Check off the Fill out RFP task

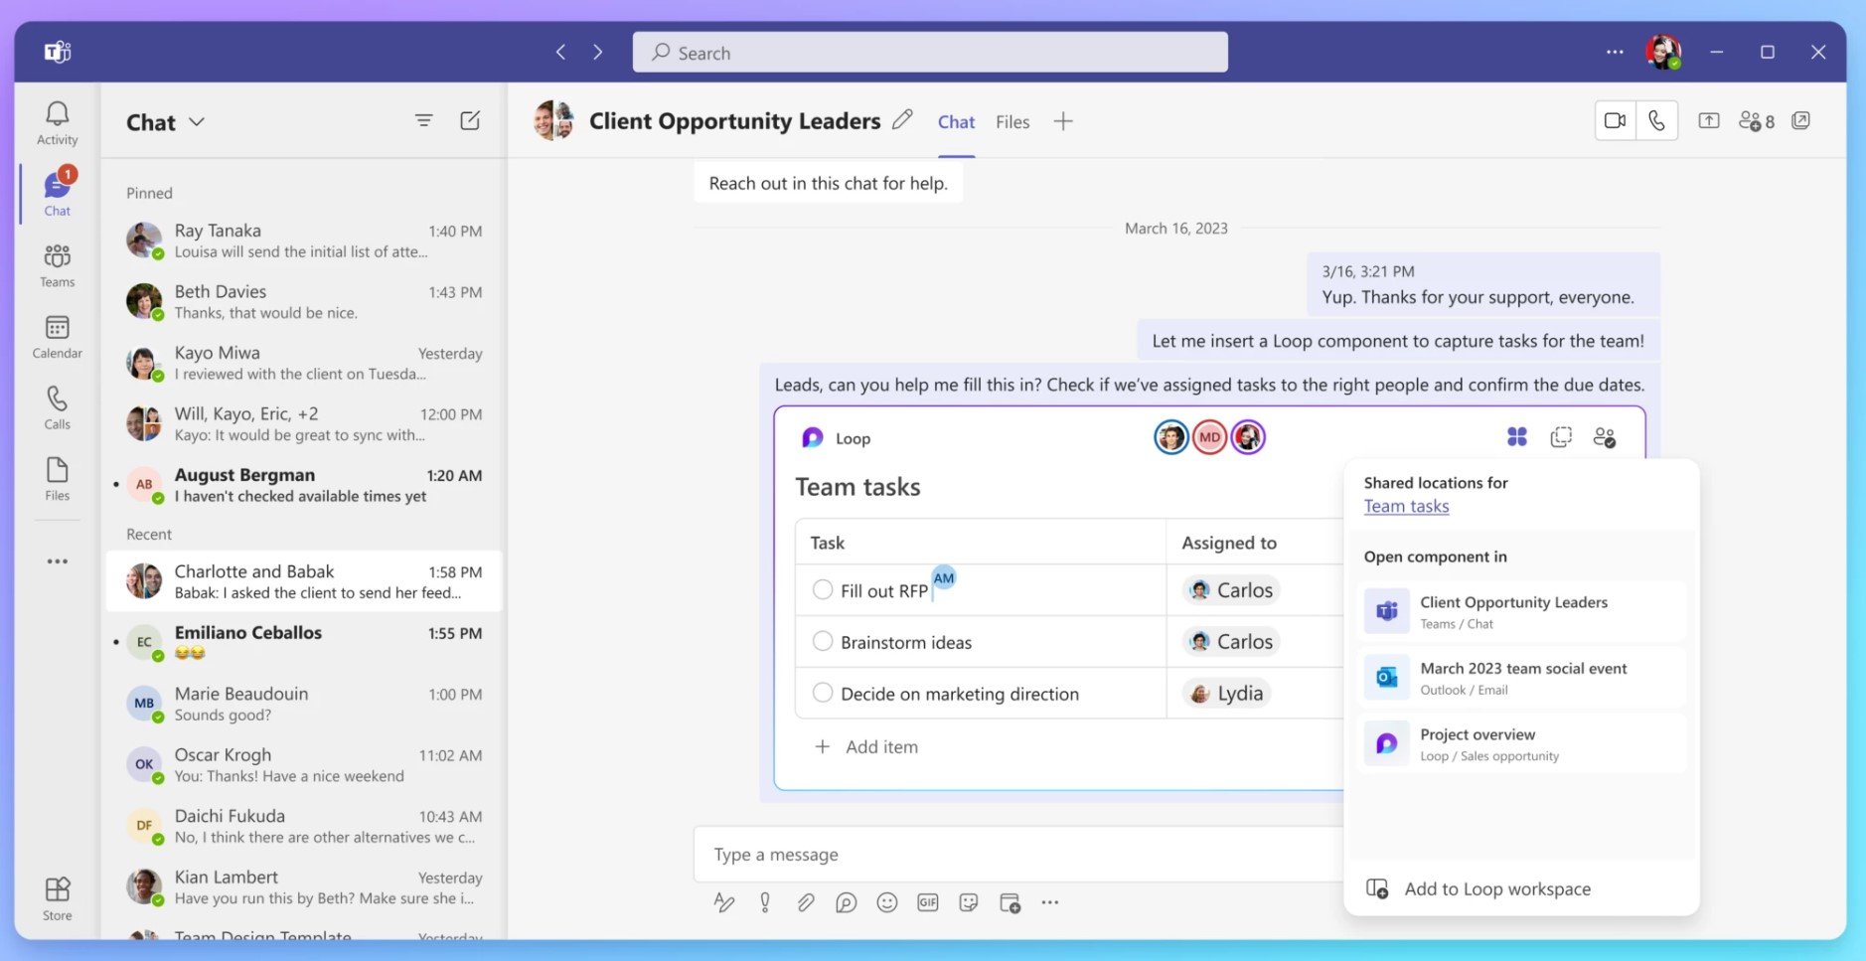[x=823, y=589]
